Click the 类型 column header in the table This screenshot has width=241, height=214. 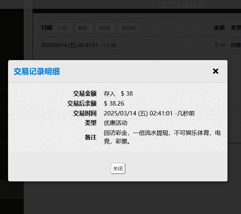[236, 28]
